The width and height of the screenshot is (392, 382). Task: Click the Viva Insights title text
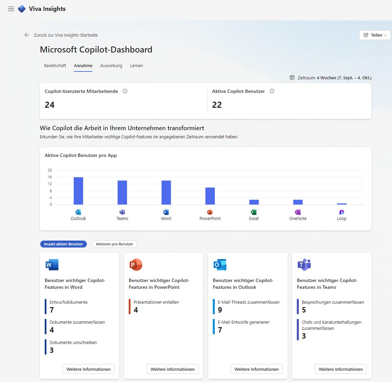(47, 9)
